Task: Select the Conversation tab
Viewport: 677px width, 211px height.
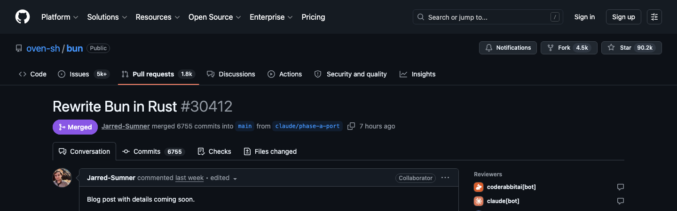Action: 84,151
